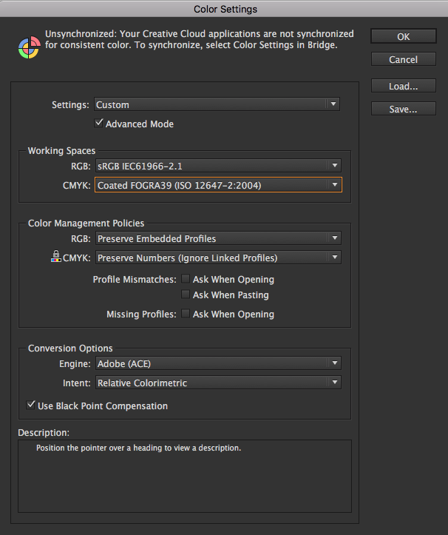Viewport: 448px width, 535px height.
Task: Click the OK button
Action: (404, 36)
